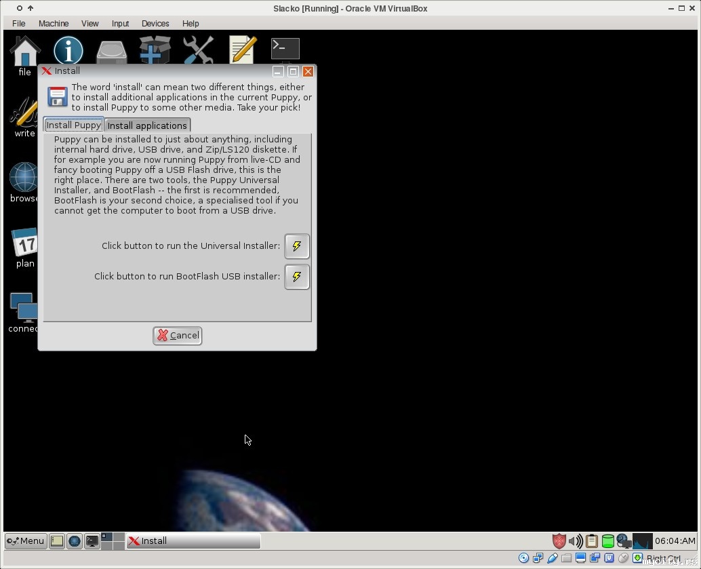Click VirtualBox optical disc status icon
This screenshot has width=701, height=569.
[523, 558]
